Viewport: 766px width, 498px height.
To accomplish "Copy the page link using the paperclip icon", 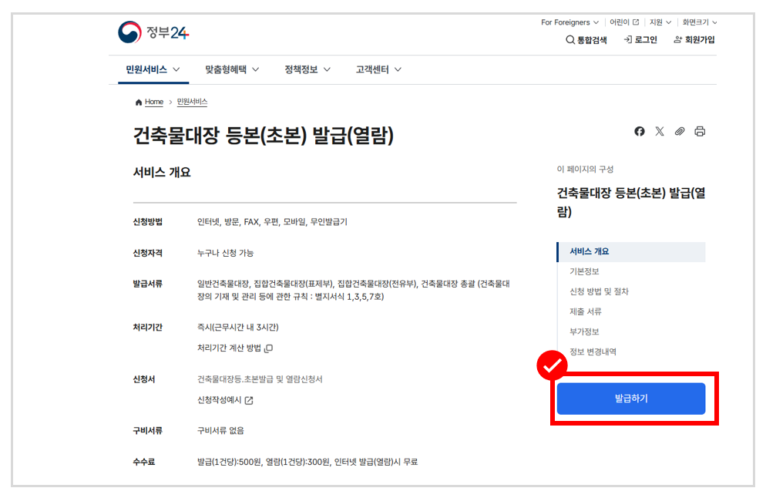I will pyautogui.click(x=680, y=131).
